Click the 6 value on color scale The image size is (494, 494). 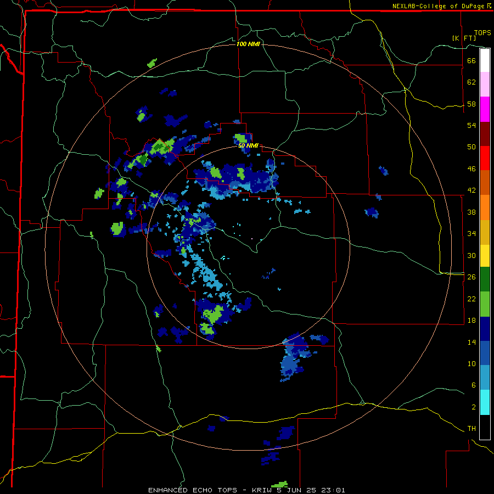coord(473,385)
